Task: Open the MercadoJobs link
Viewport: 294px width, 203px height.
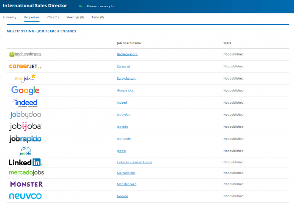Action: 126,173
